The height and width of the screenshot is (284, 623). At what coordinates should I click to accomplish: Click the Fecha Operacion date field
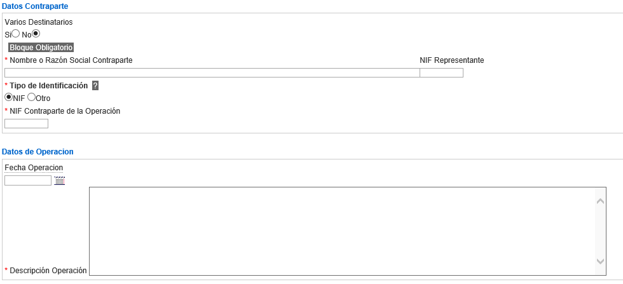point(28,180)
